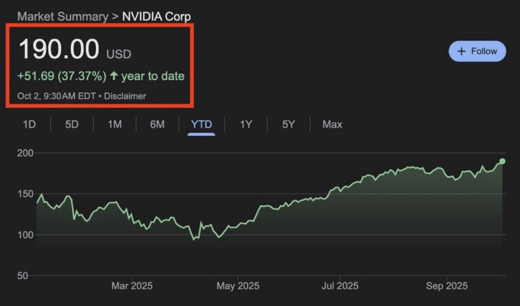Screen dimensions: 520x306
Task: Click the Mar 2025 axis label
Action: [x=132, y=286]
